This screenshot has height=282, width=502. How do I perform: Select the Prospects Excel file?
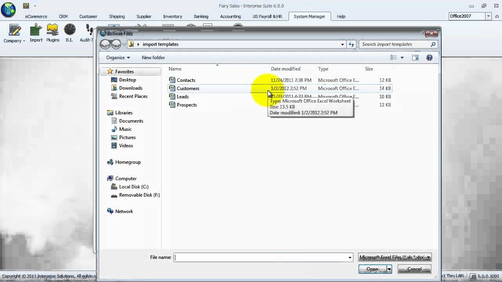(x=280, y=105)
